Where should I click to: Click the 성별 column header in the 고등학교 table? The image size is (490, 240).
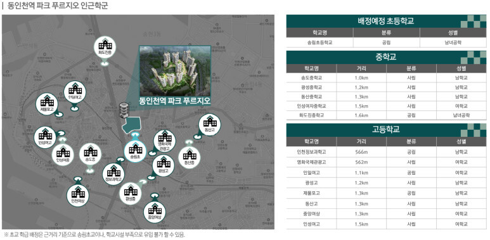[461, 141]
